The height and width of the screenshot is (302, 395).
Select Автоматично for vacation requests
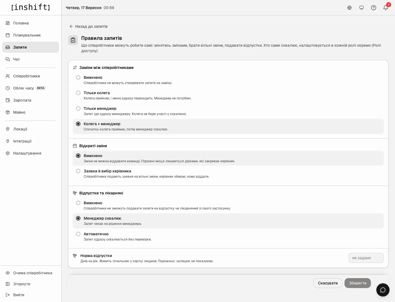228,236
